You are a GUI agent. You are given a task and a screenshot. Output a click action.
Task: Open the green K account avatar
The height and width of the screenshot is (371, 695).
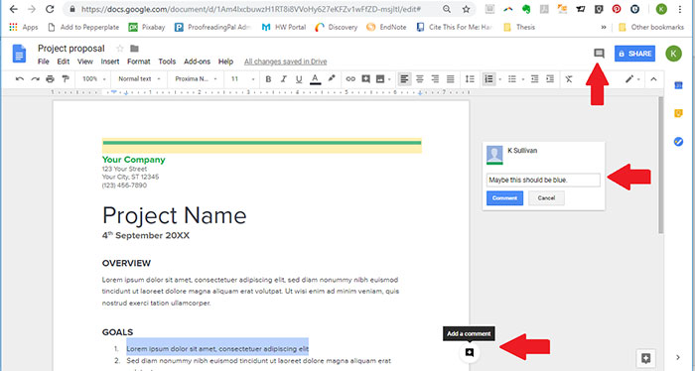(x=674, y=54)
